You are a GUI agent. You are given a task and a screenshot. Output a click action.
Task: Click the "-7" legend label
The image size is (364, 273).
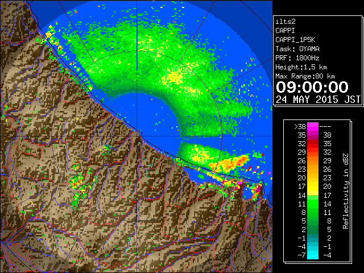301,255
